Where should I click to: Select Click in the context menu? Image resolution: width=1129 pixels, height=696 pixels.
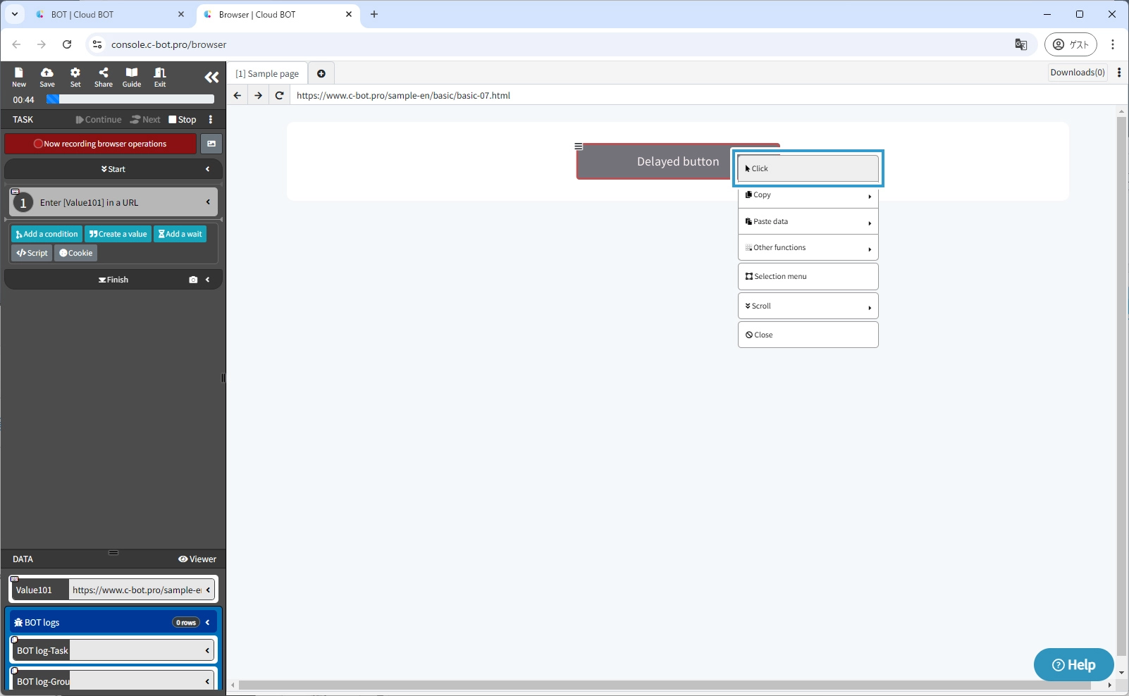tap(808, 169)
